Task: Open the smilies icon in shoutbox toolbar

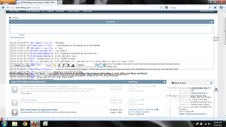Action: point(55,65)
